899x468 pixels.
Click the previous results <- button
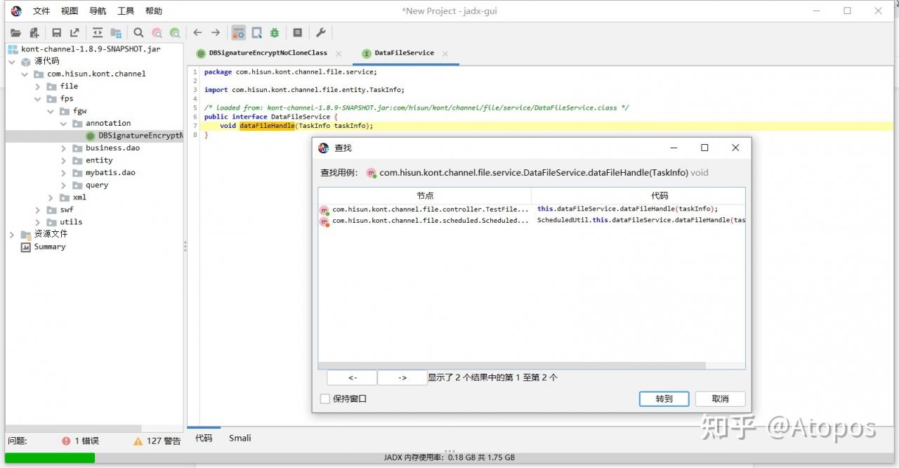click(x=352, y=377)
